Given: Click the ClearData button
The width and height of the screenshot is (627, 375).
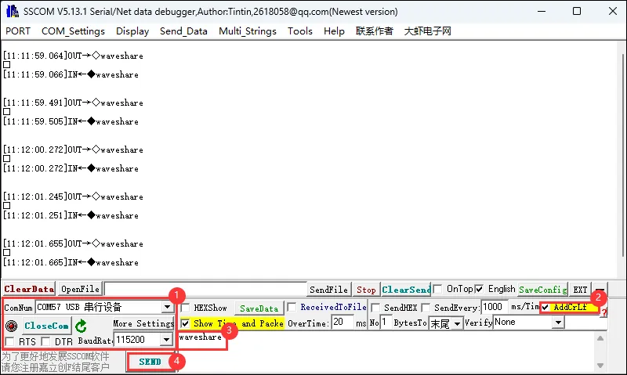Looking at the screenshot, I should pos(29,290).
